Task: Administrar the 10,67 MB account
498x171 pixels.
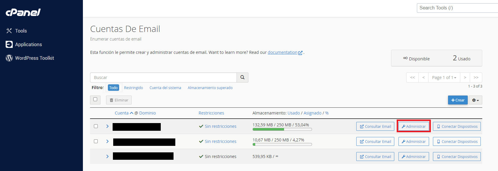Action: tap(414, 141)
